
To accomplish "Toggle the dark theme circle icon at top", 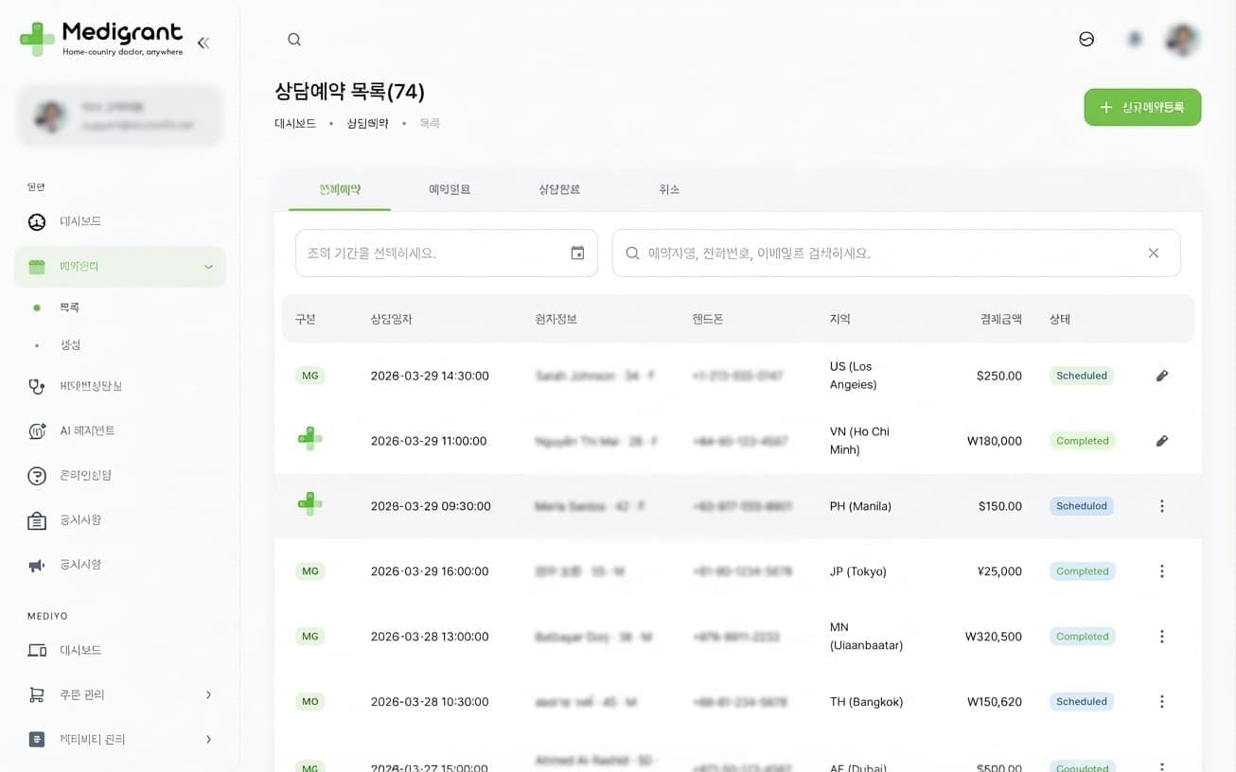I will [x=1086, y=39].
